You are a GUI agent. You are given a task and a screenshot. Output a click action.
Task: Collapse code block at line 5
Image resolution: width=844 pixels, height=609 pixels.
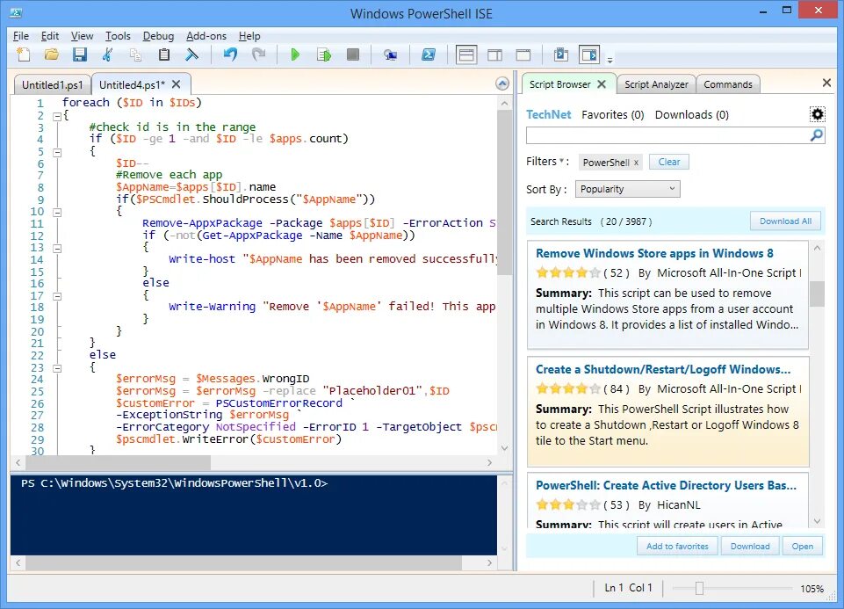57,152
